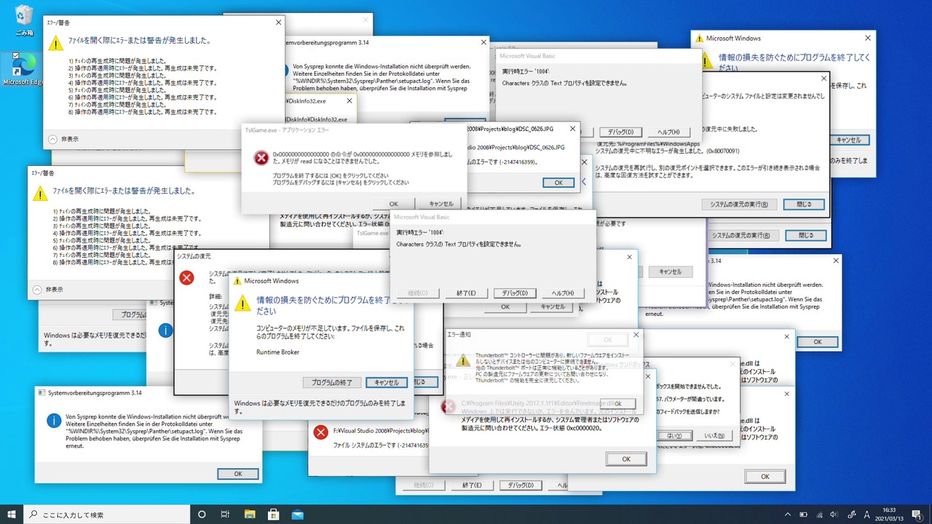Open Windows Ink Workspace pen icon
This screenshot has width=932, height=524.
(x=851, y=515)
